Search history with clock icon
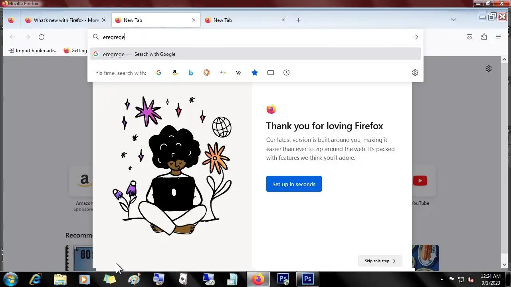 (287, 73)
